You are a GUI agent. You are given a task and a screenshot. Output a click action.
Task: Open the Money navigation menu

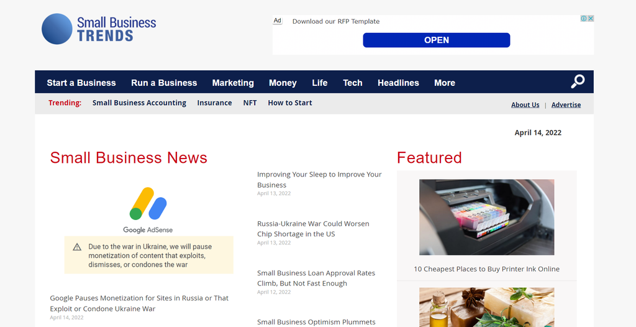click(x=283, y=83)
